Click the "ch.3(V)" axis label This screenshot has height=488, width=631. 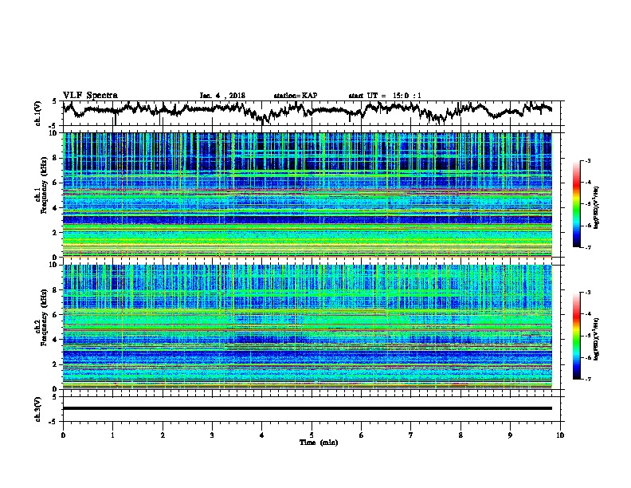point(38,409)
